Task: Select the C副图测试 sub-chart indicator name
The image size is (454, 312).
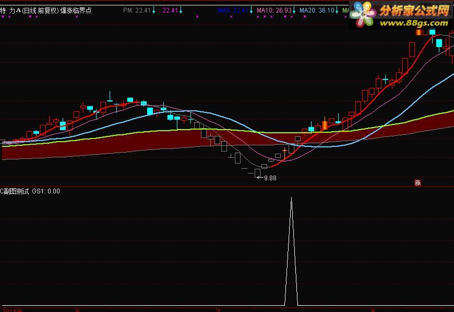Action: click(15, 191)
